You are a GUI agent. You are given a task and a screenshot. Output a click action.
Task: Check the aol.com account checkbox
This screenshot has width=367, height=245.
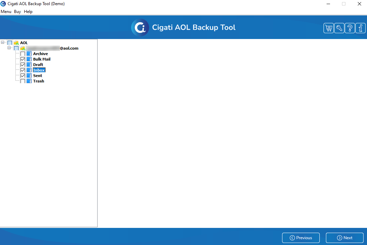point(16,48)
